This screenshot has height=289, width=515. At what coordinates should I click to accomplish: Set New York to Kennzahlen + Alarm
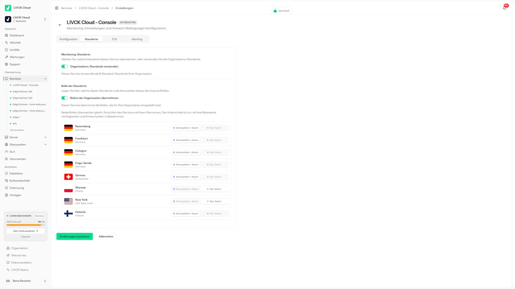186,201
